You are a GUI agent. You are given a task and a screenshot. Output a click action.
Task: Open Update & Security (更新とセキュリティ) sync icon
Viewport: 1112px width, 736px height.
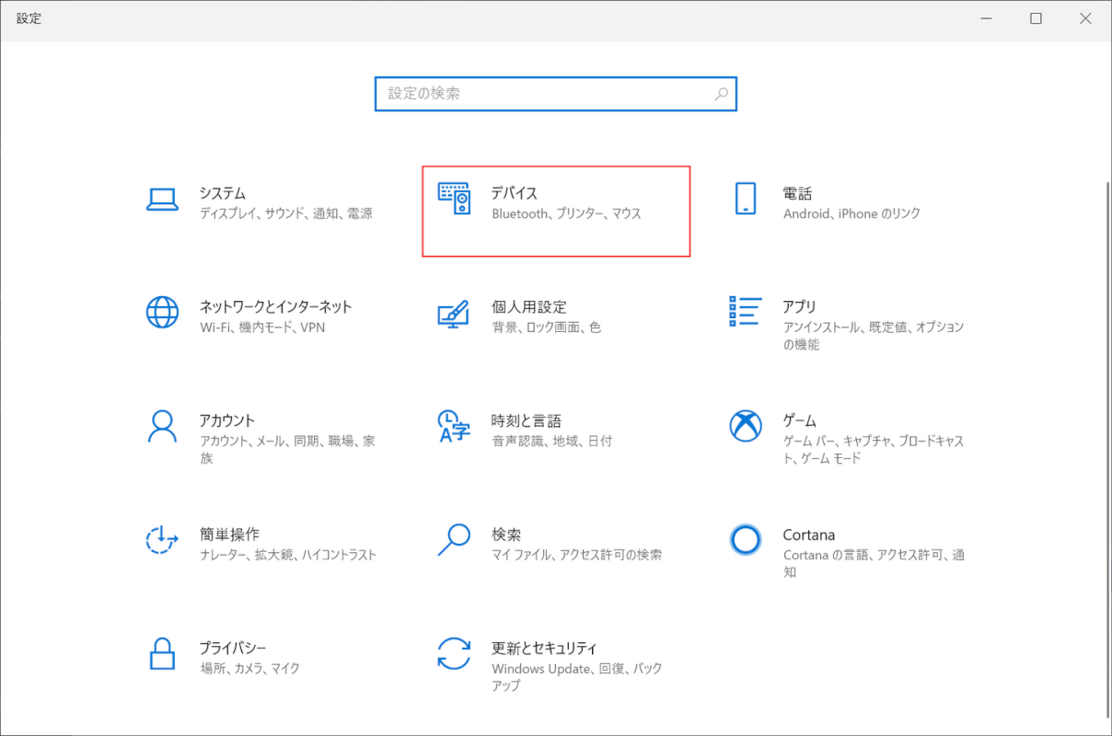[454, 653]
